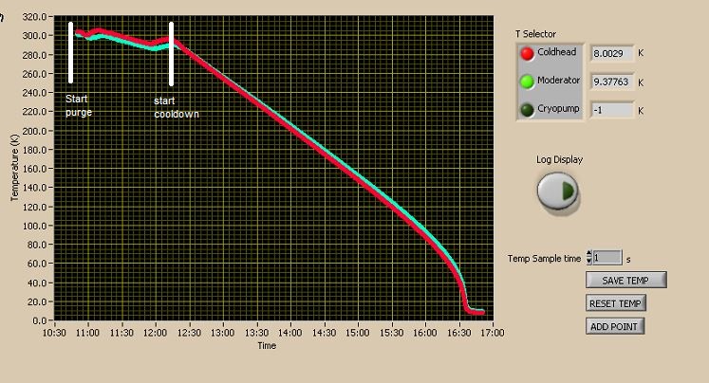Screen dimensions: 709x383
Task: Increment the Temp Sample time stepper
Action: click(588, 254)
